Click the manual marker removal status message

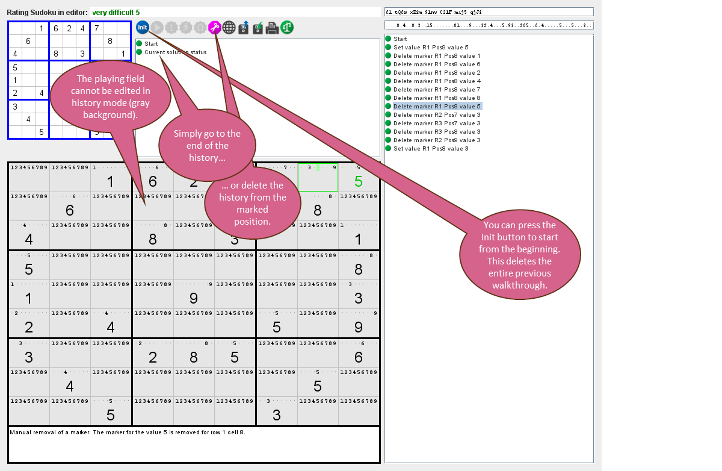pyautogui.click(x=127, y=432)
